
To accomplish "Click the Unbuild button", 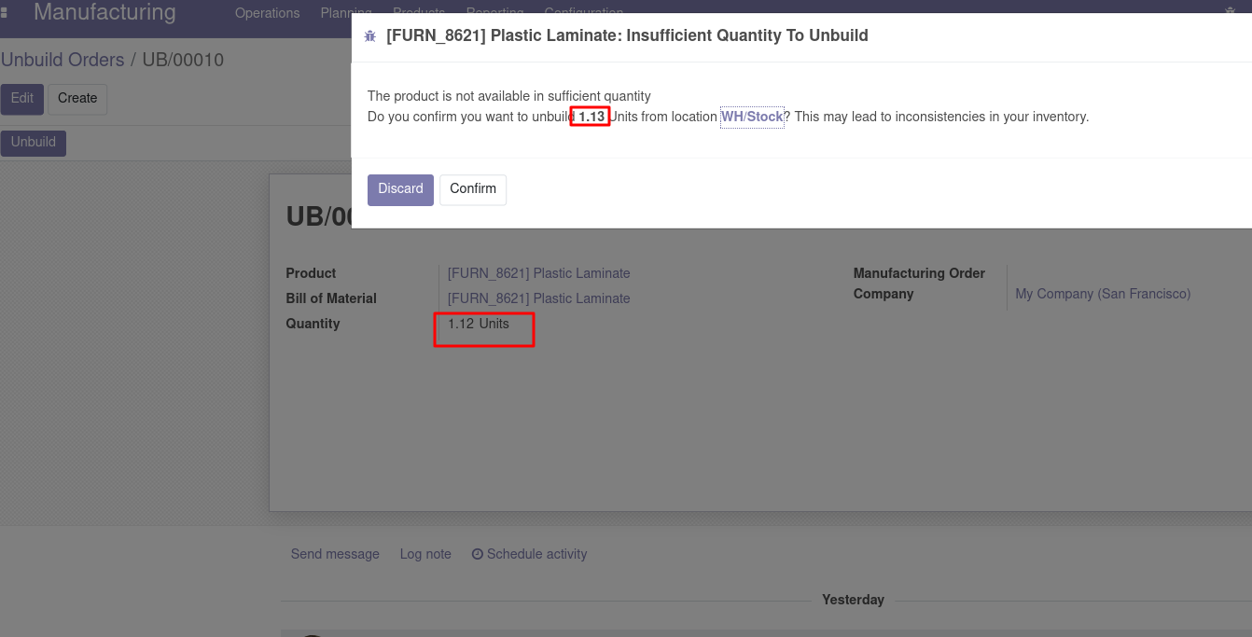I will tap(33, 142).
